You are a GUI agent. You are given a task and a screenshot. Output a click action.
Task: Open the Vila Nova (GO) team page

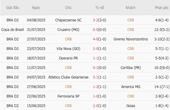(x=68, y=49)
